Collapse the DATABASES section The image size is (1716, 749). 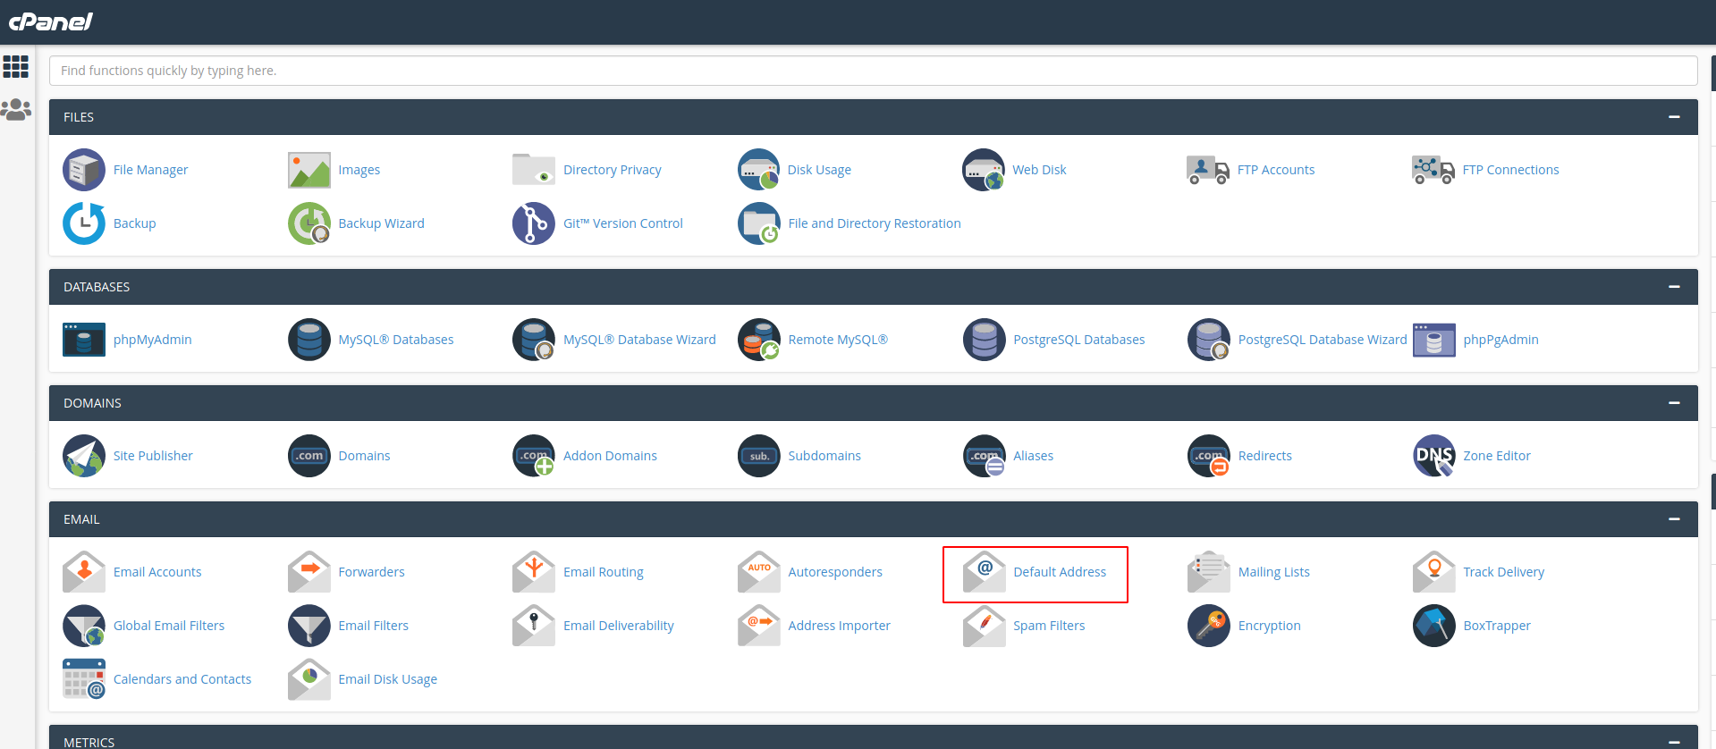tap(1674, 287)
